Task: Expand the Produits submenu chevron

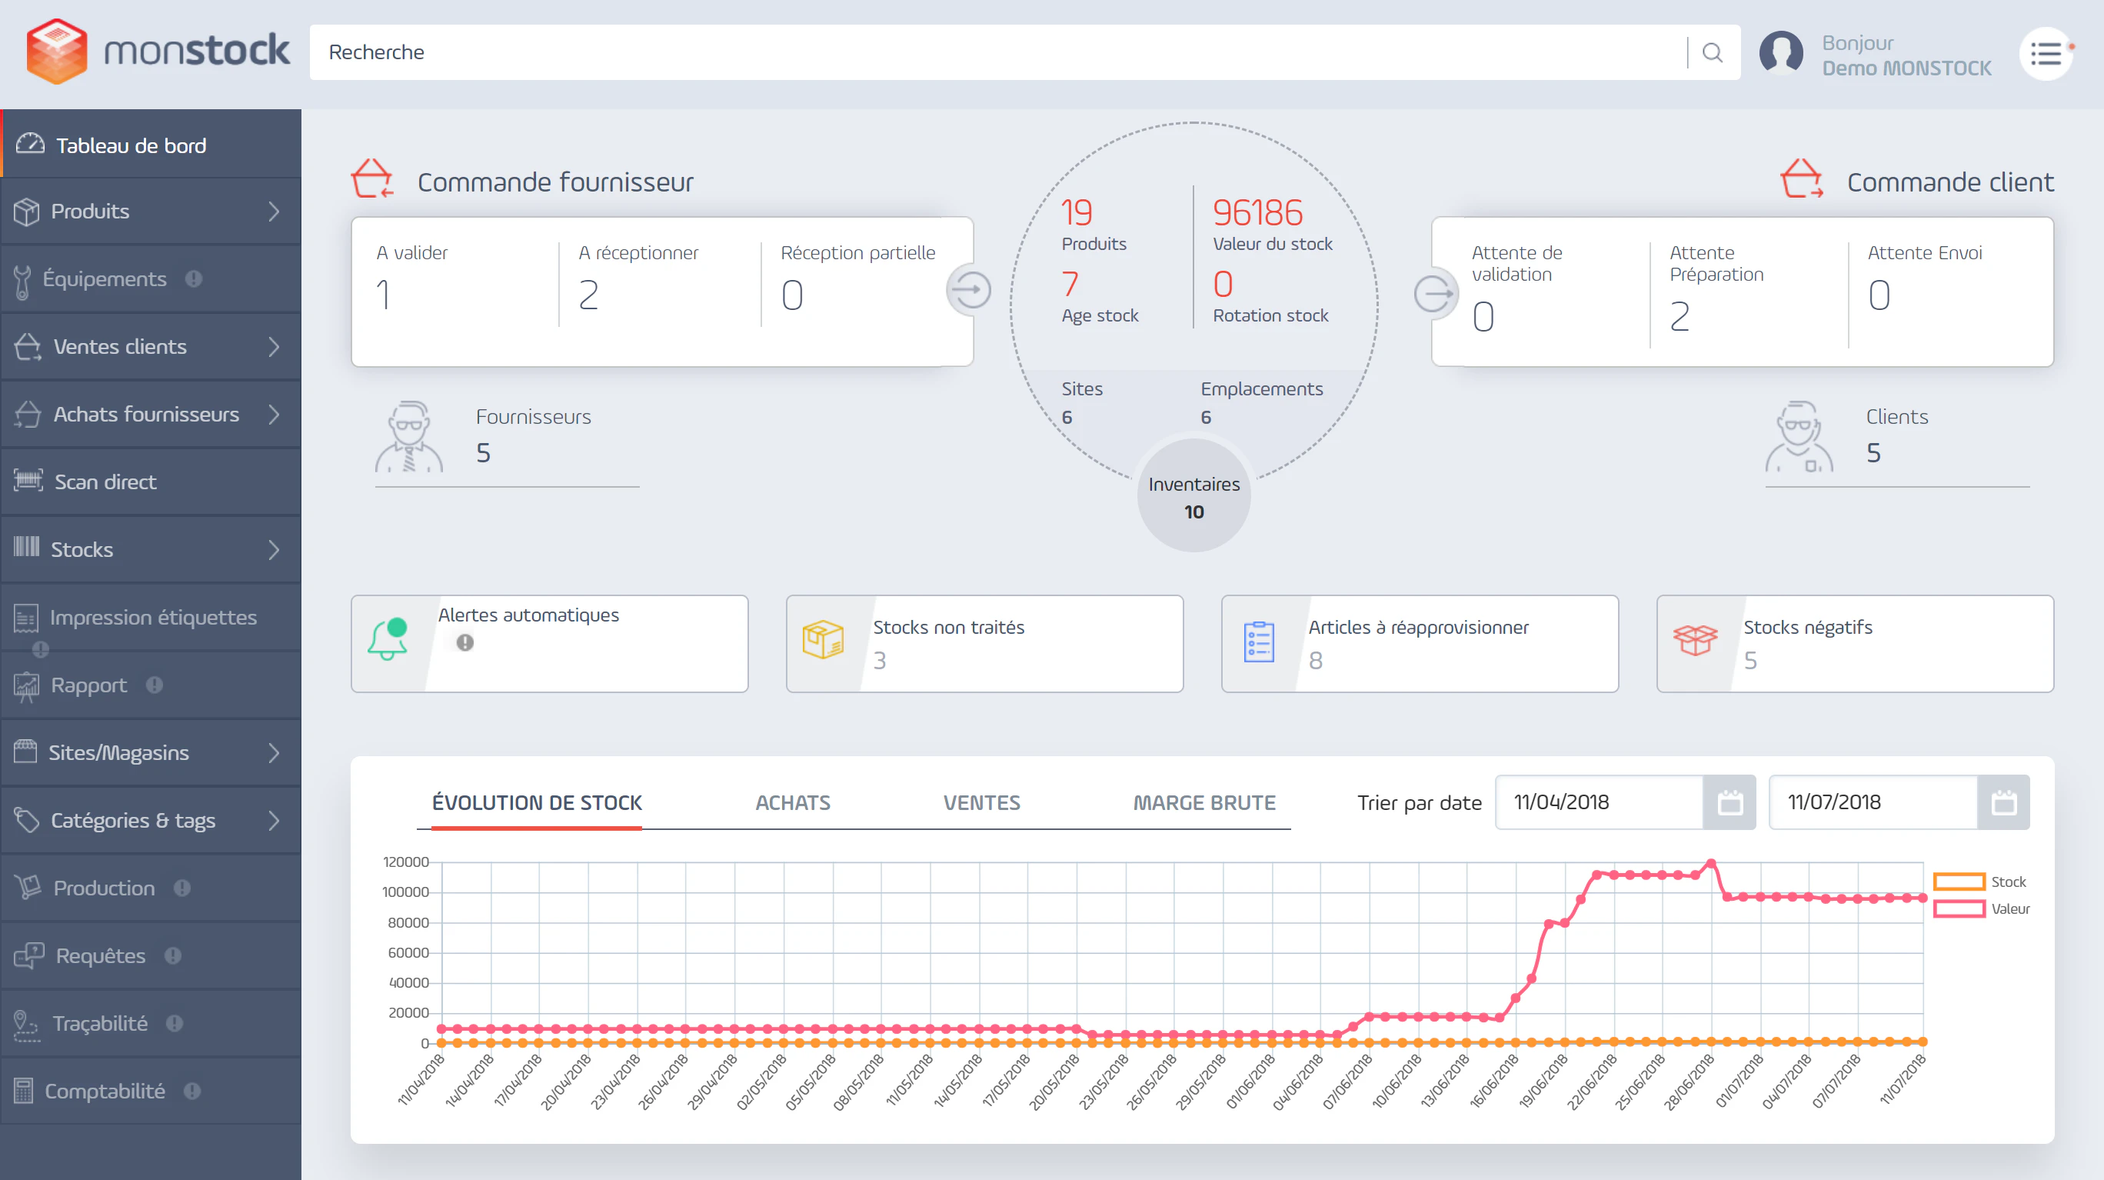Action: pos(274,212)
